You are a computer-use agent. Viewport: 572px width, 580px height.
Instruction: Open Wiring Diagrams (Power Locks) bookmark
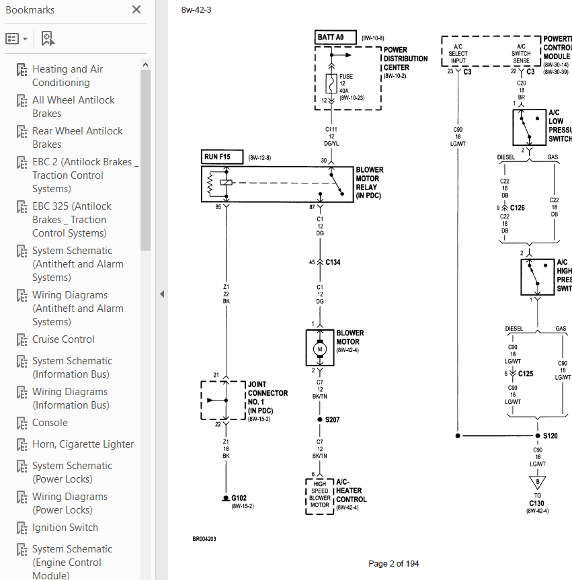click(70, 503)
